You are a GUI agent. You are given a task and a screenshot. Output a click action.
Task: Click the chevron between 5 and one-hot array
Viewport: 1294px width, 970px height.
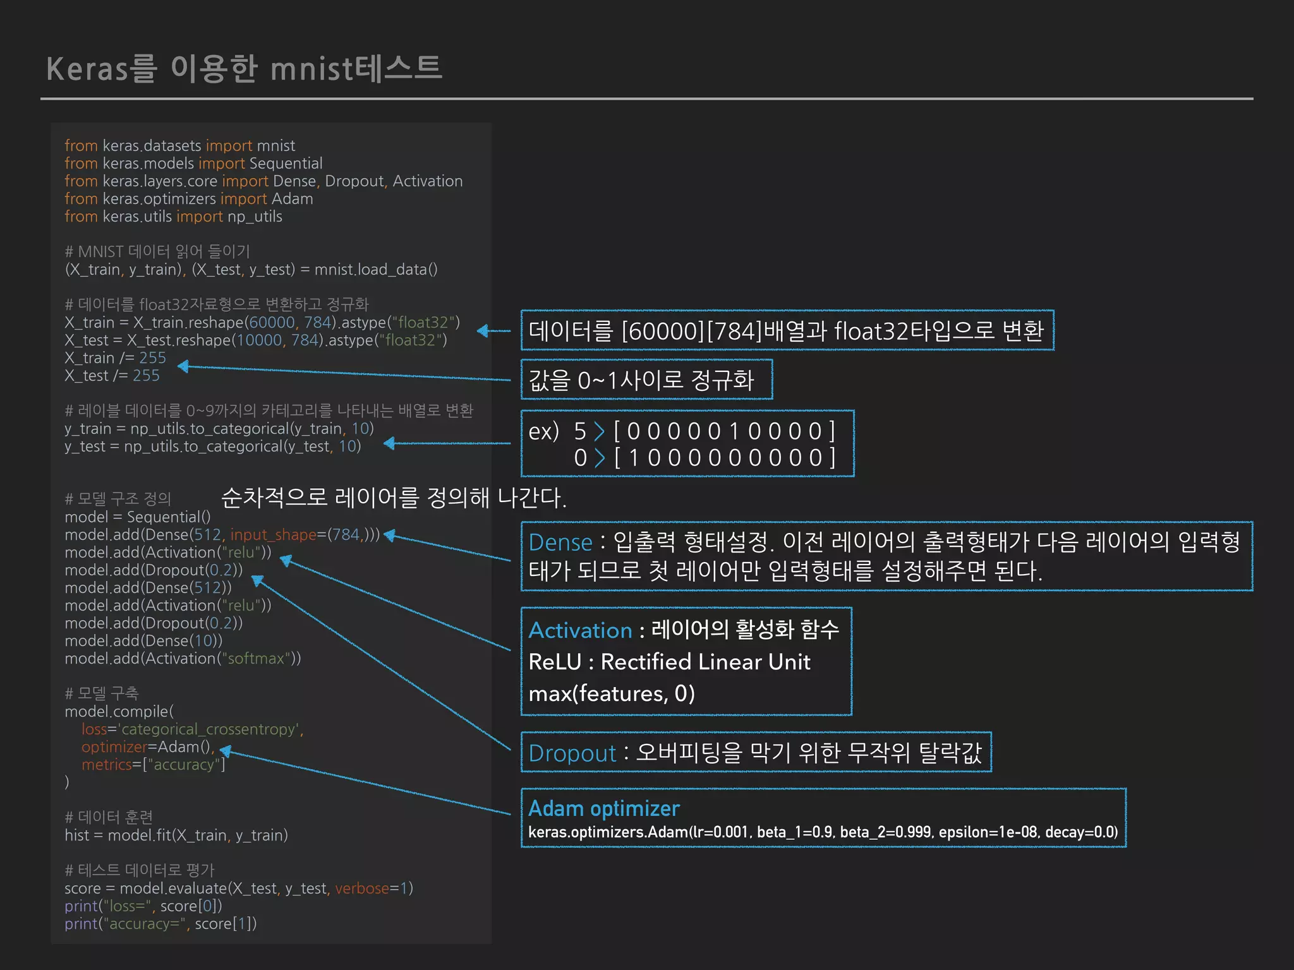[599, 431]
